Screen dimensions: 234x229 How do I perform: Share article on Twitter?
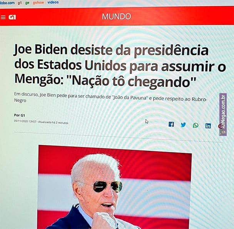183,125
